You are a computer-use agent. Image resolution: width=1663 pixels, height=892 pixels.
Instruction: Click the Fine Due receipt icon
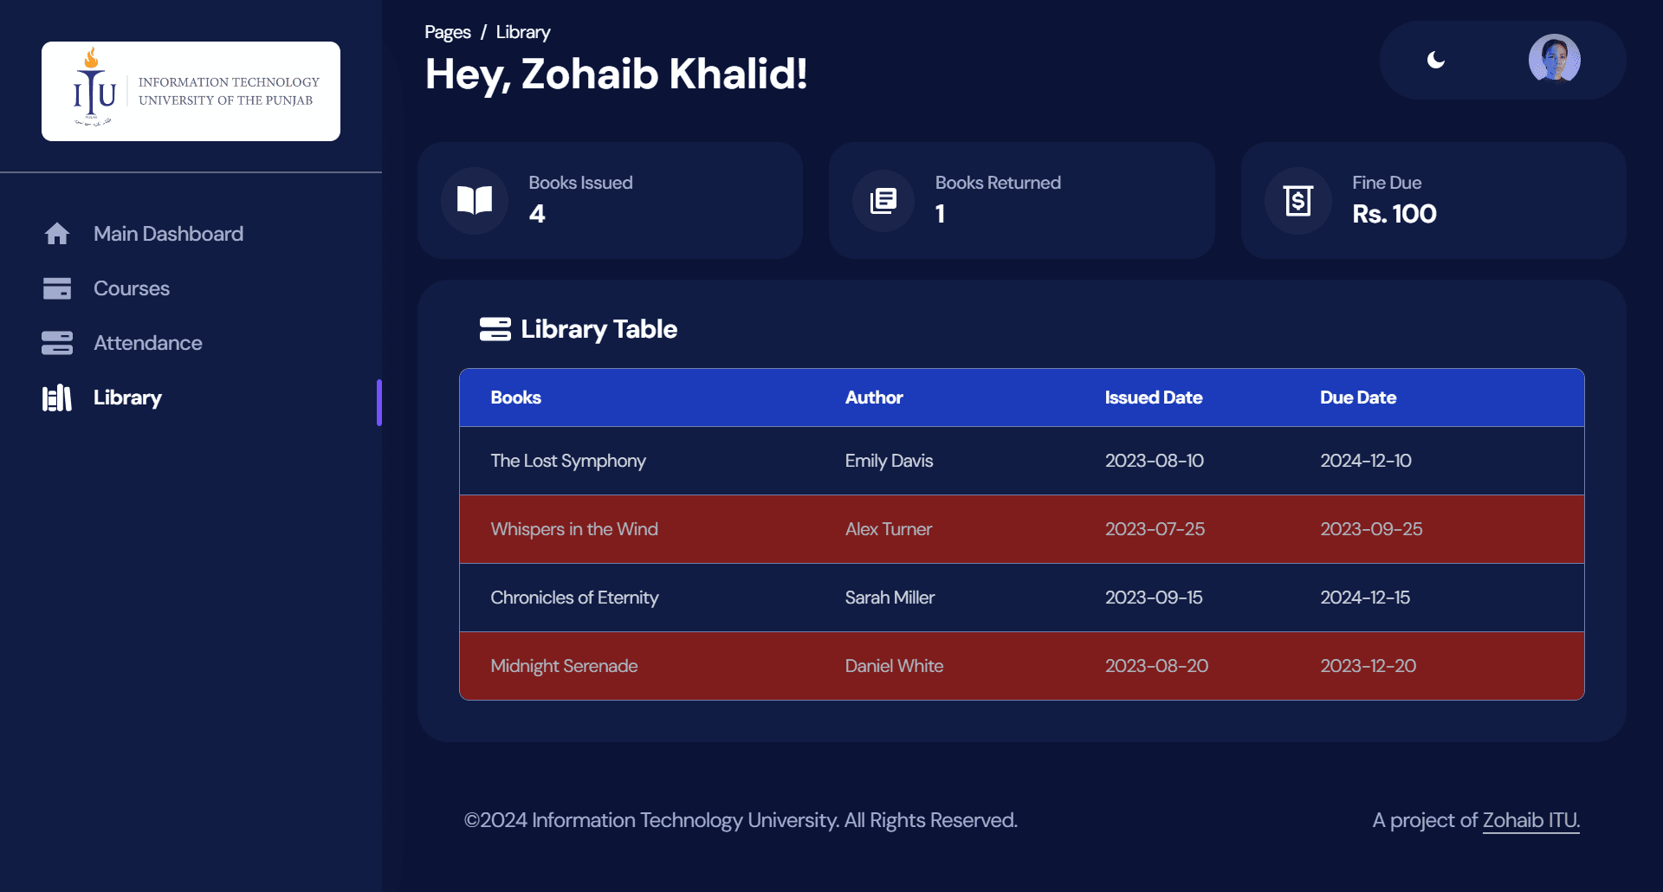click(x=1297, y=201)
